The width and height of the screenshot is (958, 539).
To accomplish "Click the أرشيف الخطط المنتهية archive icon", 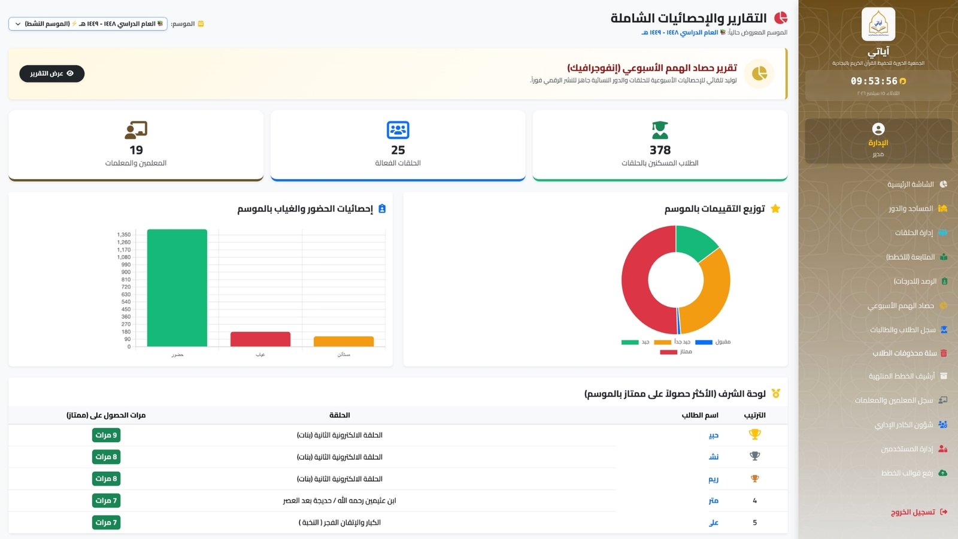I will coord(944,376).
